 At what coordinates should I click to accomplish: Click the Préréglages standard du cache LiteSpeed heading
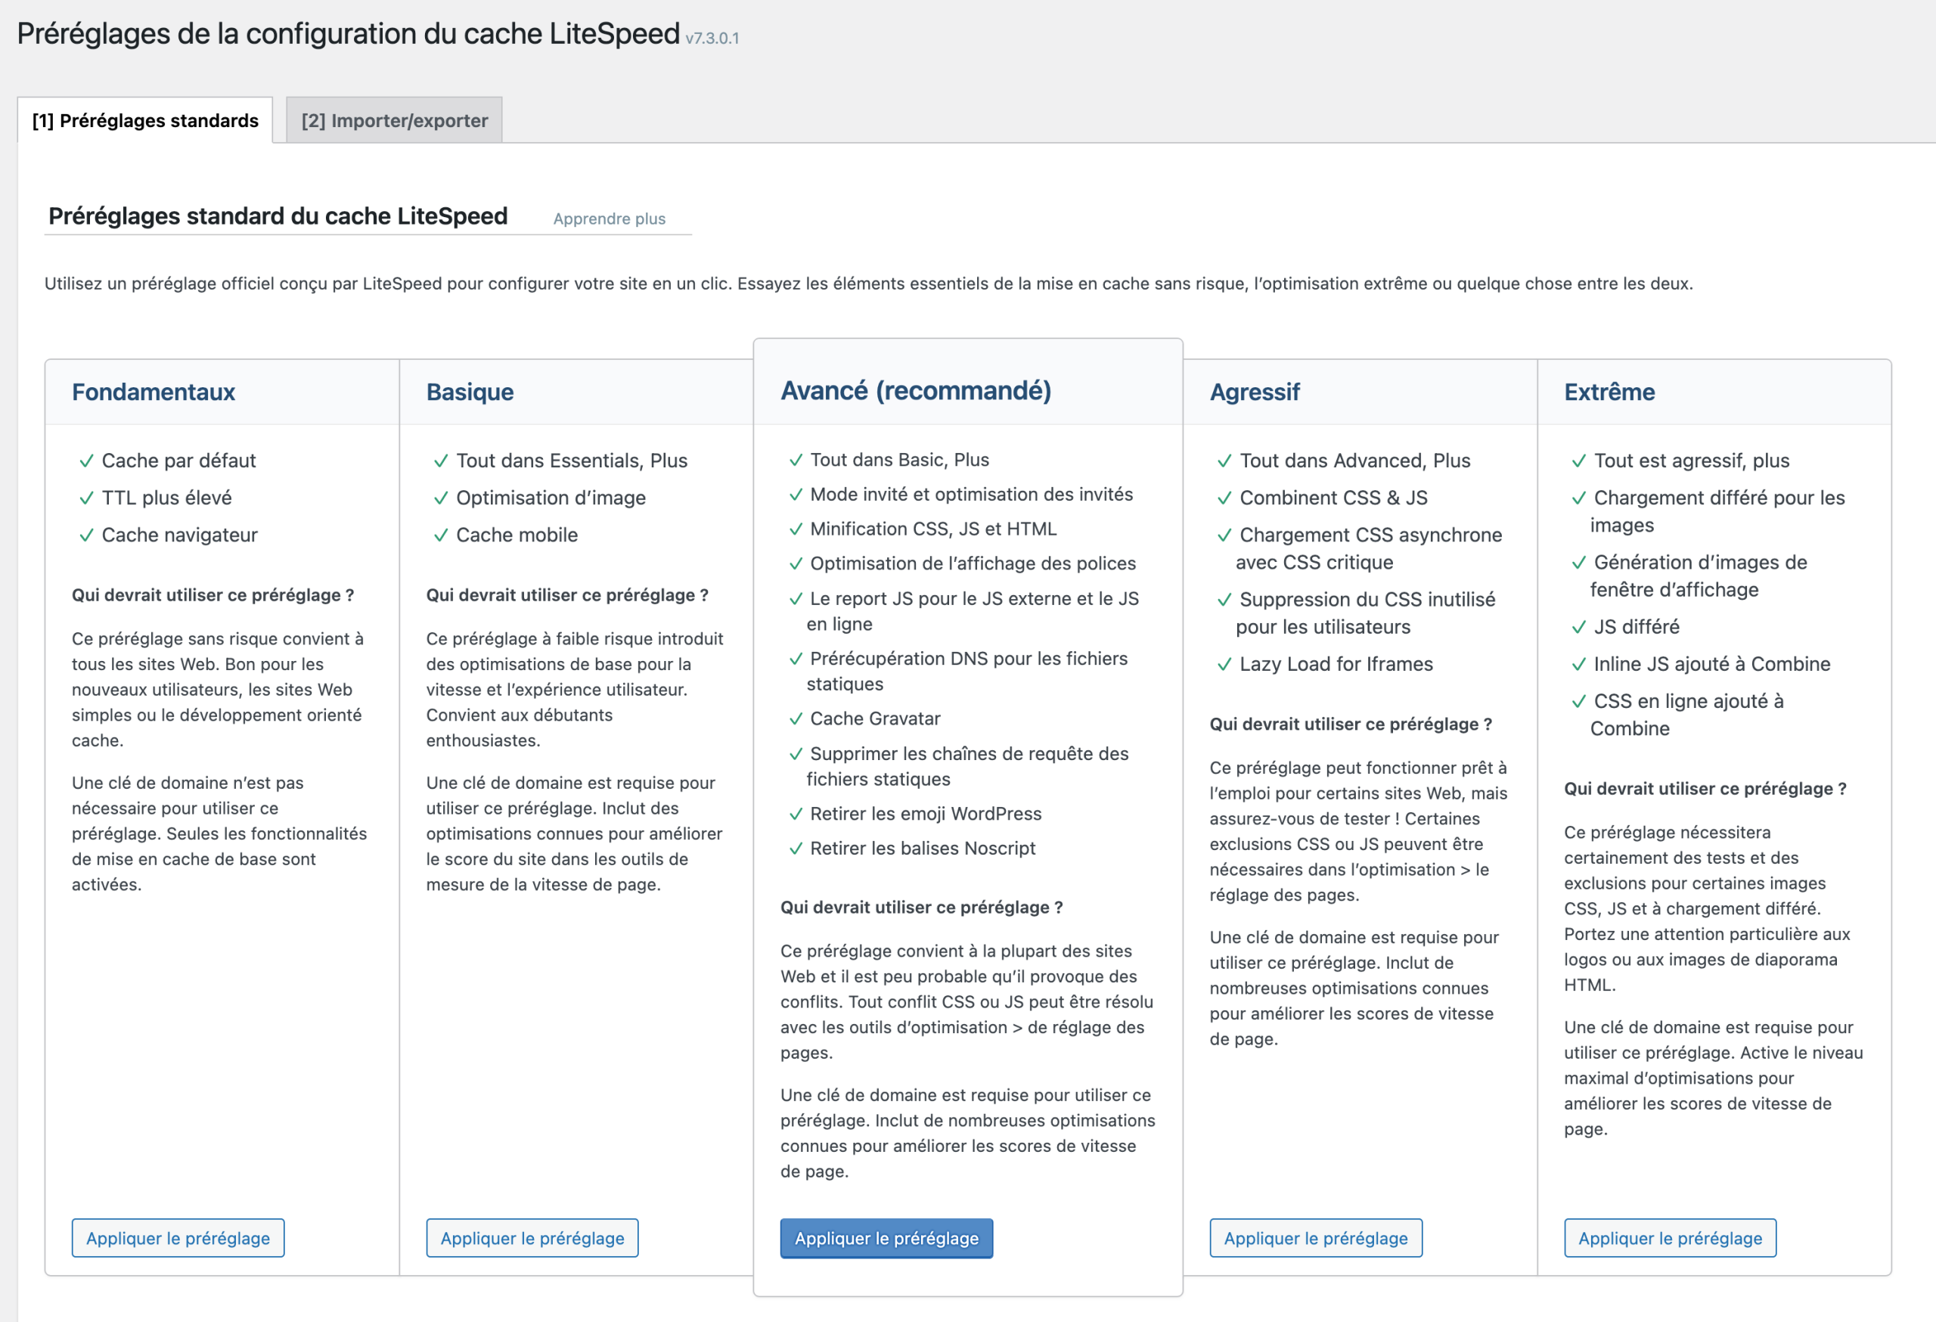pos(278,216)
